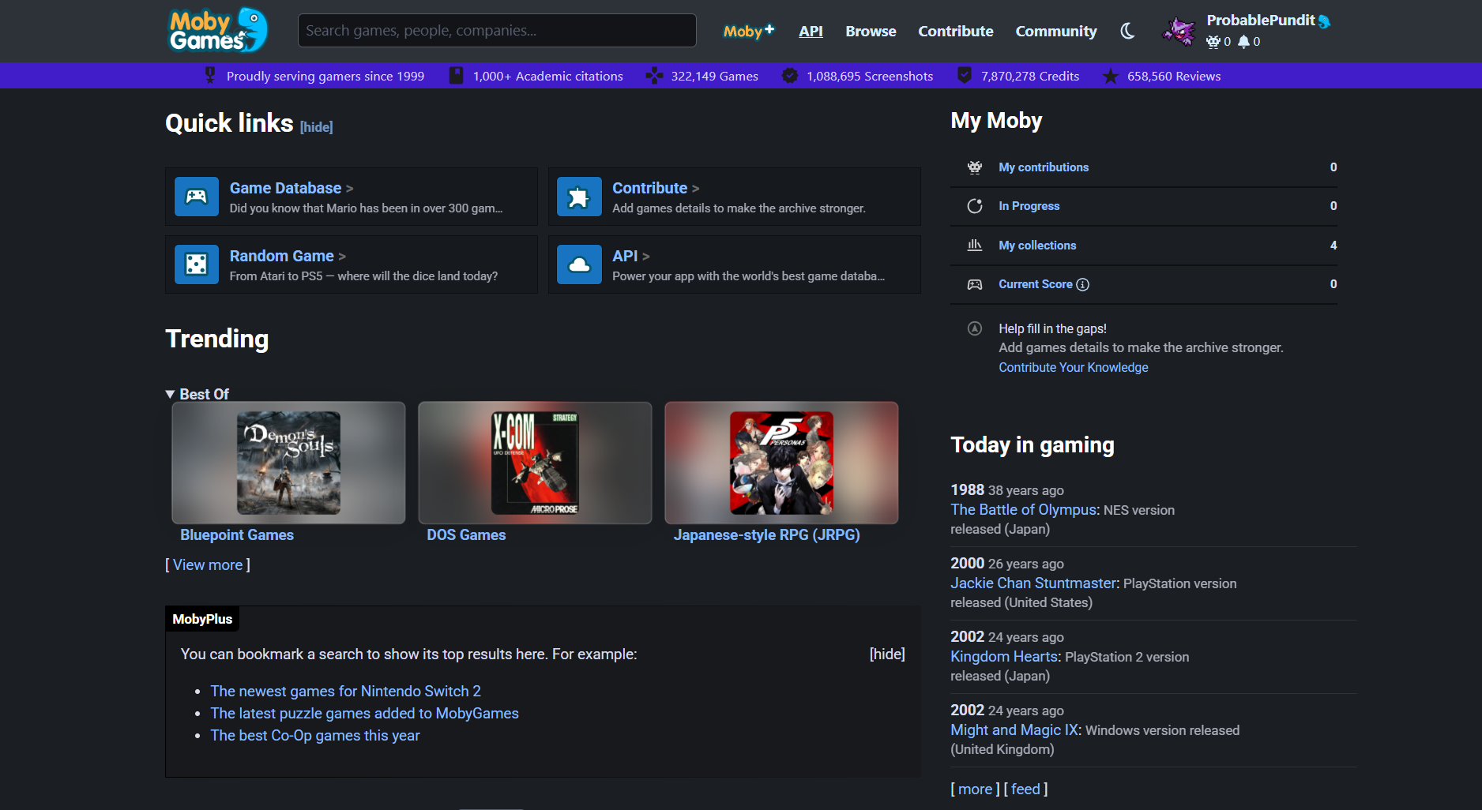Screen dimensions: 1482x810
Task: Open latest puzzle games added link
Action: [364, 713]
